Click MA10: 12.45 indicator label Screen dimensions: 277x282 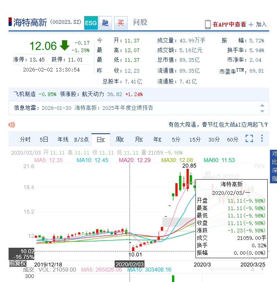pos(92,160)
